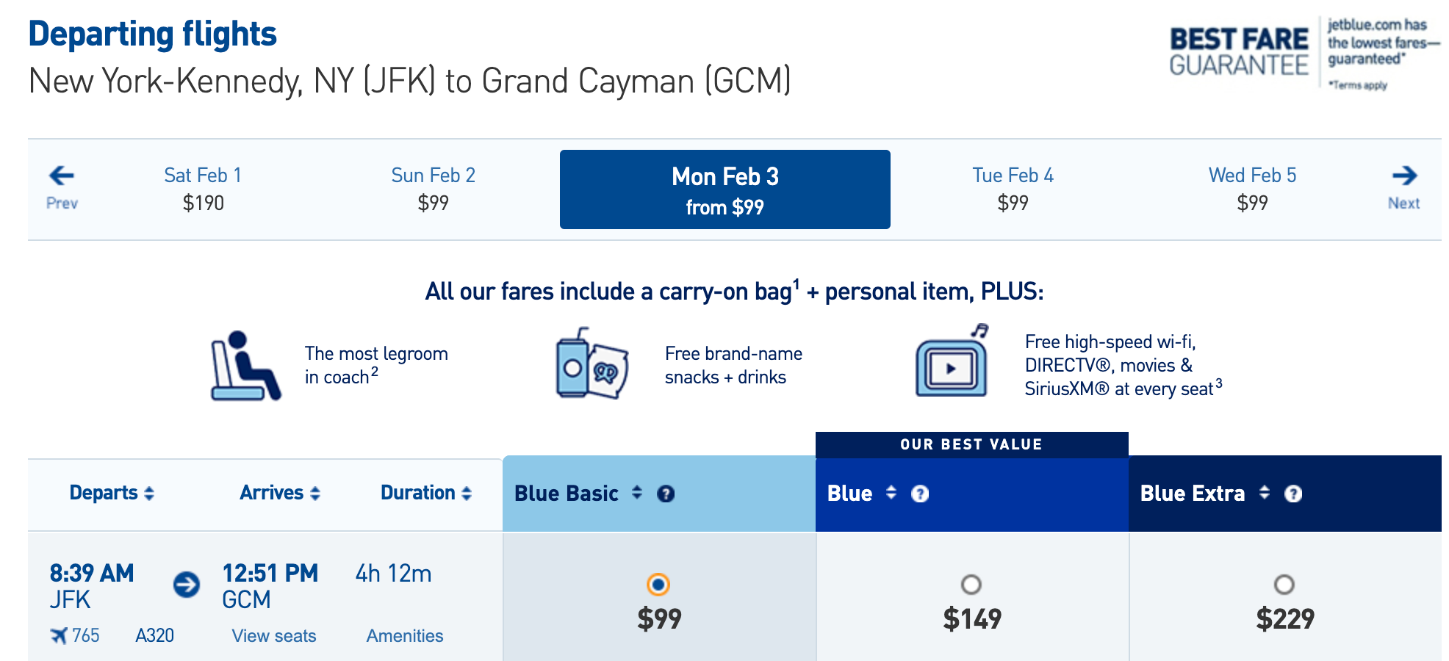Viewport: 1449px width, 661px height.
Task: Sort flights by Arrives time
Action: [280, 493]
